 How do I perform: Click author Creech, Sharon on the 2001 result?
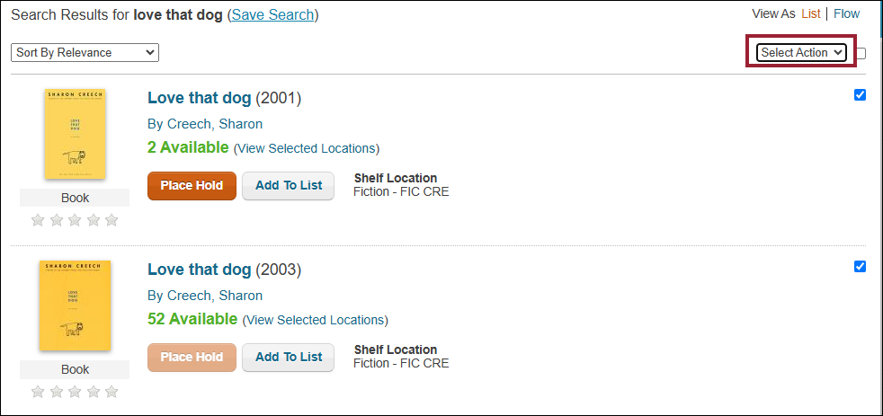(215, 124)
